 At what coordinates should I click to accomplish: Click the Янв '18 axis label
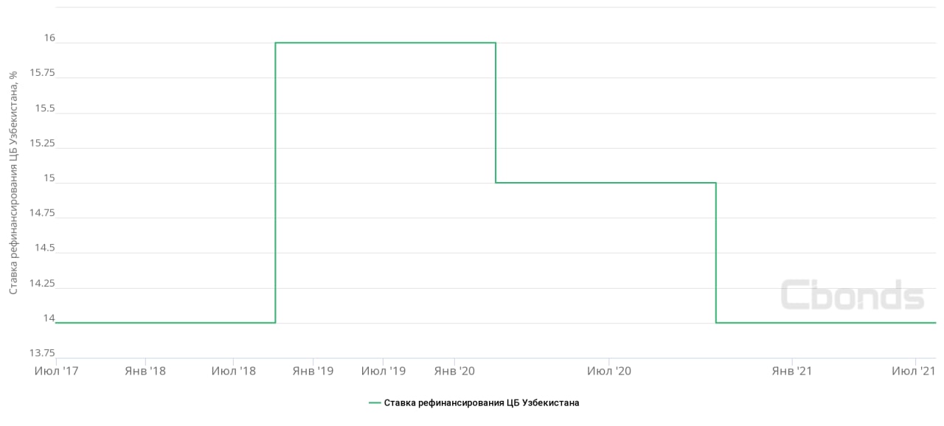pyautogui.click(x=147, y=371)
